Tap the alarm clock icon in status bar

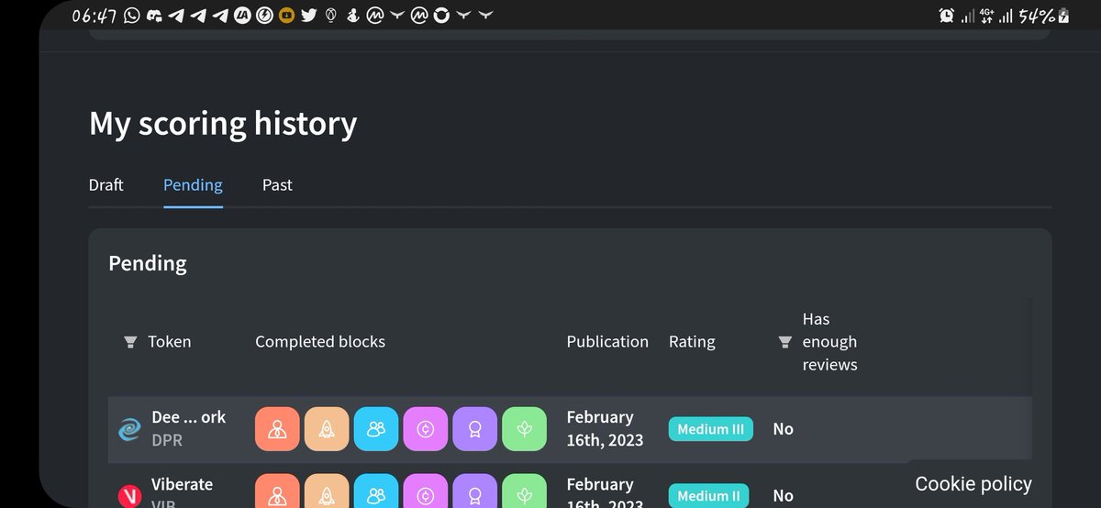coord(947,16)
